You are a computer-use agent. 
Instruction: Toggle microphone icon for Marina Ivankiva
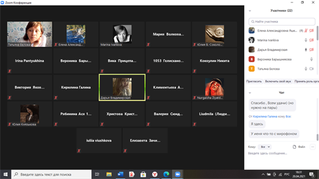click(306, 40)
